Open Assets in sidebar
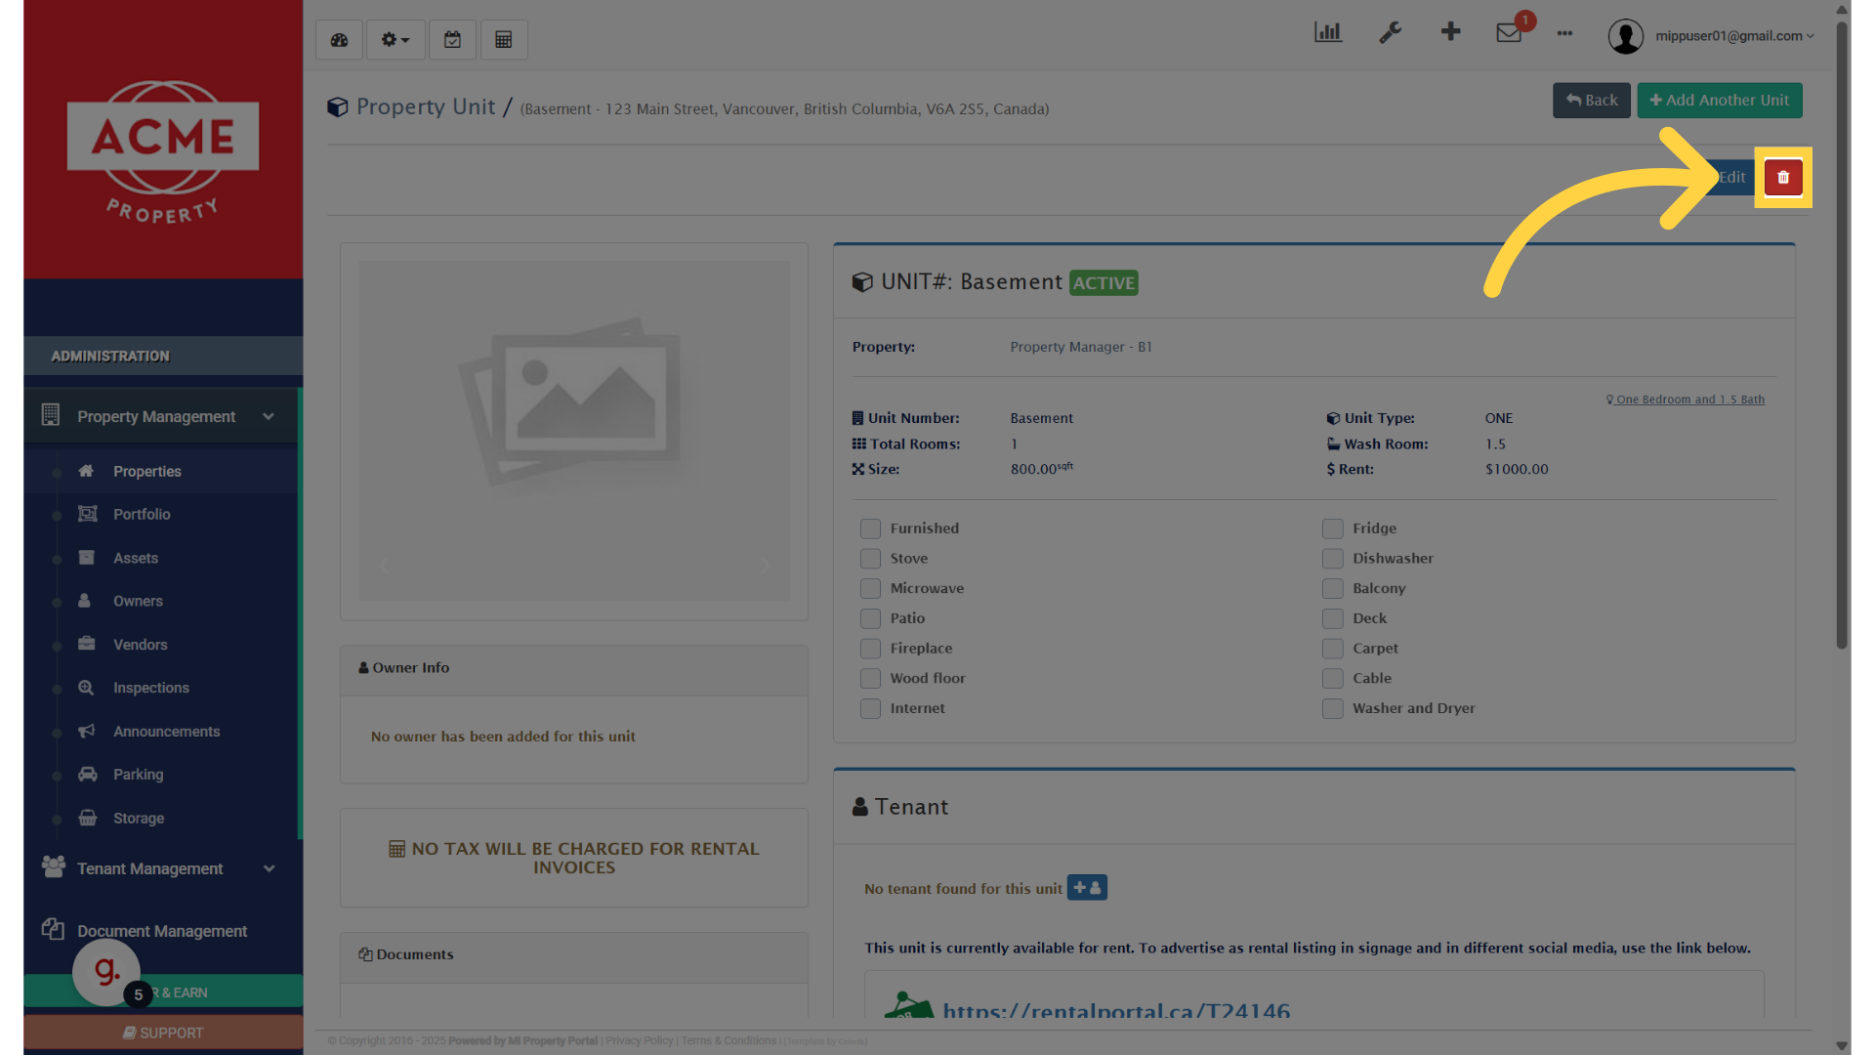Screen dimensions: 1875x1055 click(135, 559)
